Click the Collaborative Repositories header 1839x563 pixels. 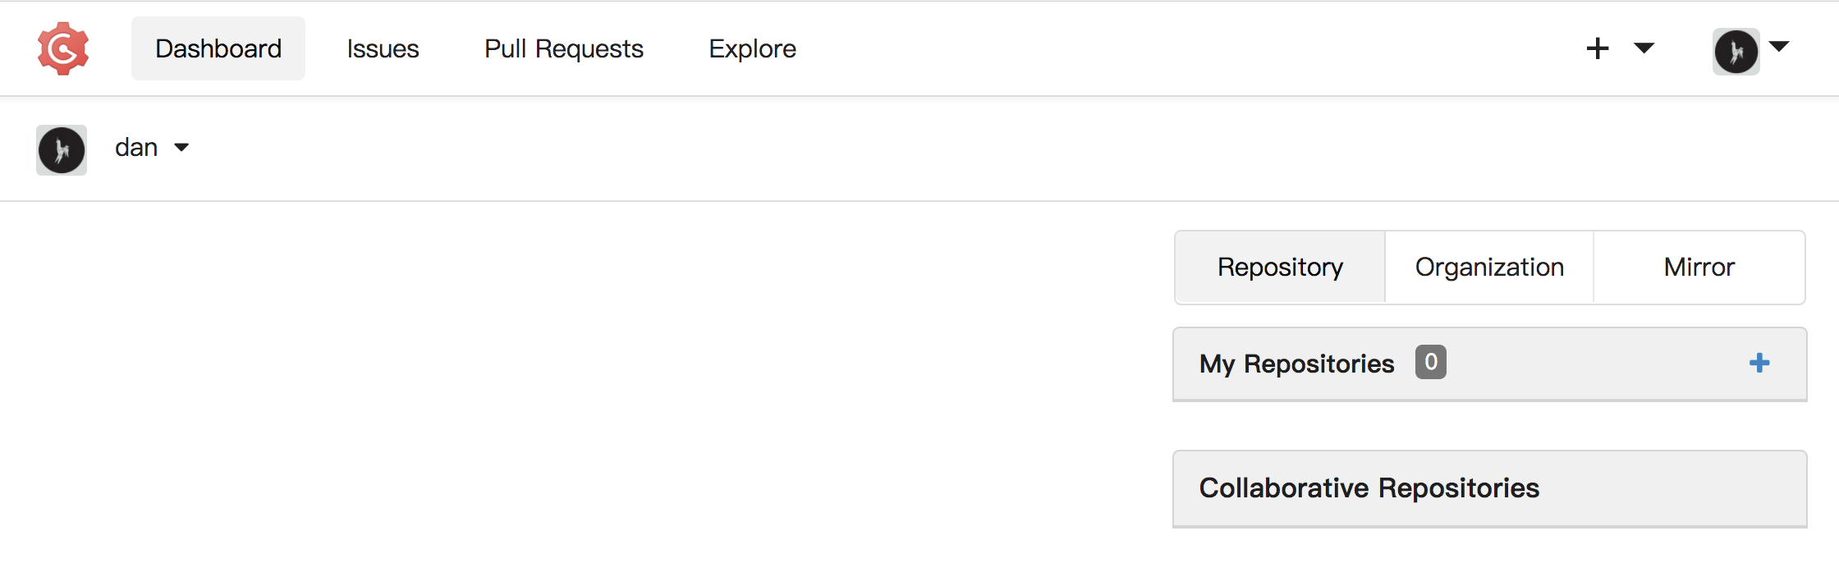coord(1490,488)
